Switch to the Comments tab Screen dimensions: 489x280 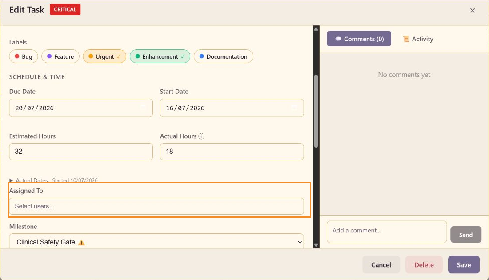359,39
